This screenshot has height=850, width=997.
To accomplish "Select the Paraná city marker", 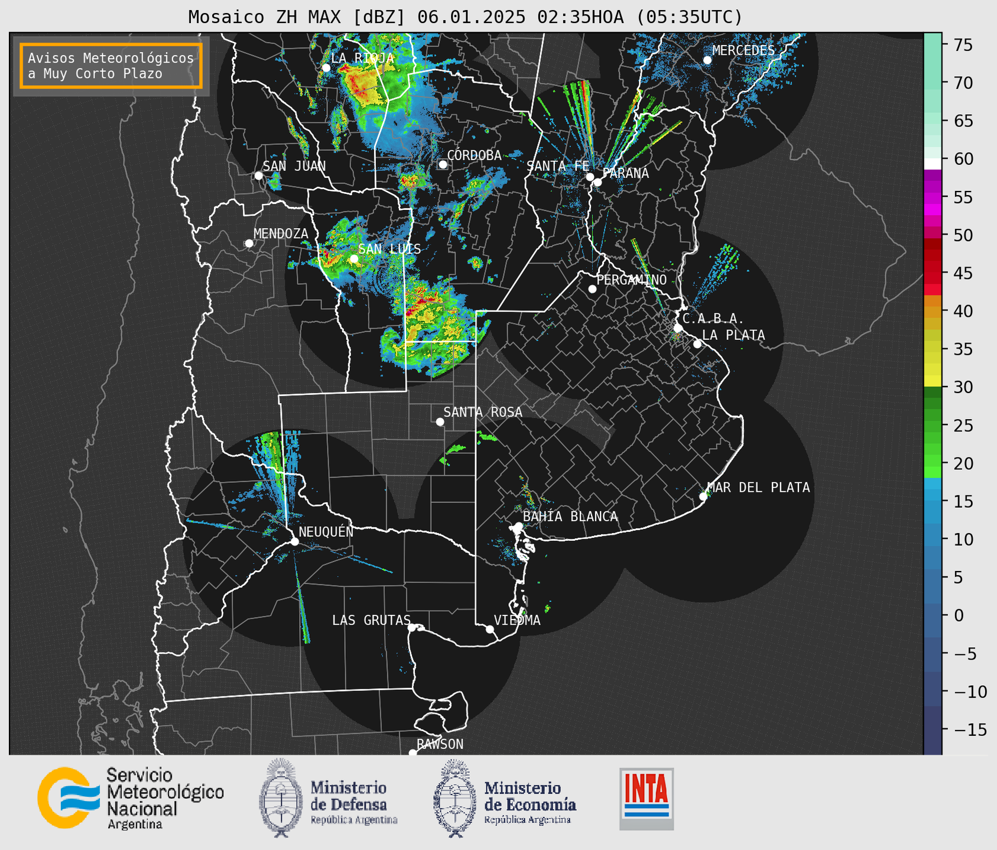I will [x=597, y=182].
